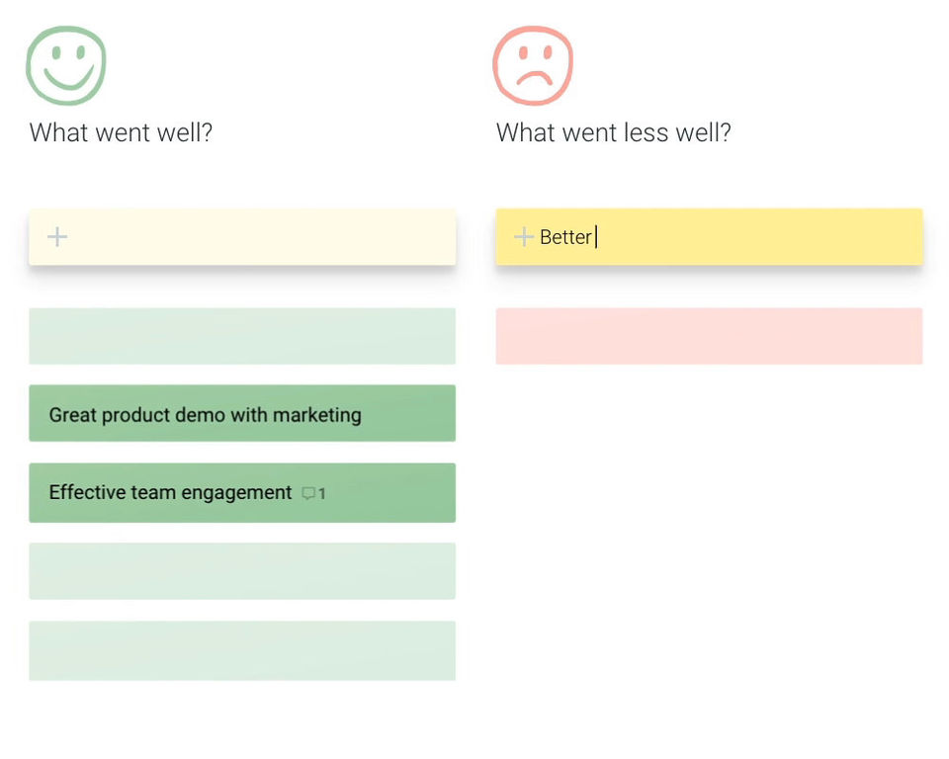Click the comment count number "1"
949x759 pixels.
[322, 493]
